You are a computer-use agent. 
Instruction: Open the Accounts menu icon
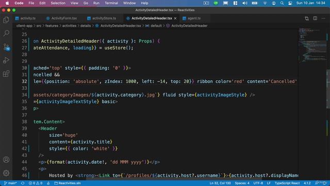(x=6, y=160)
